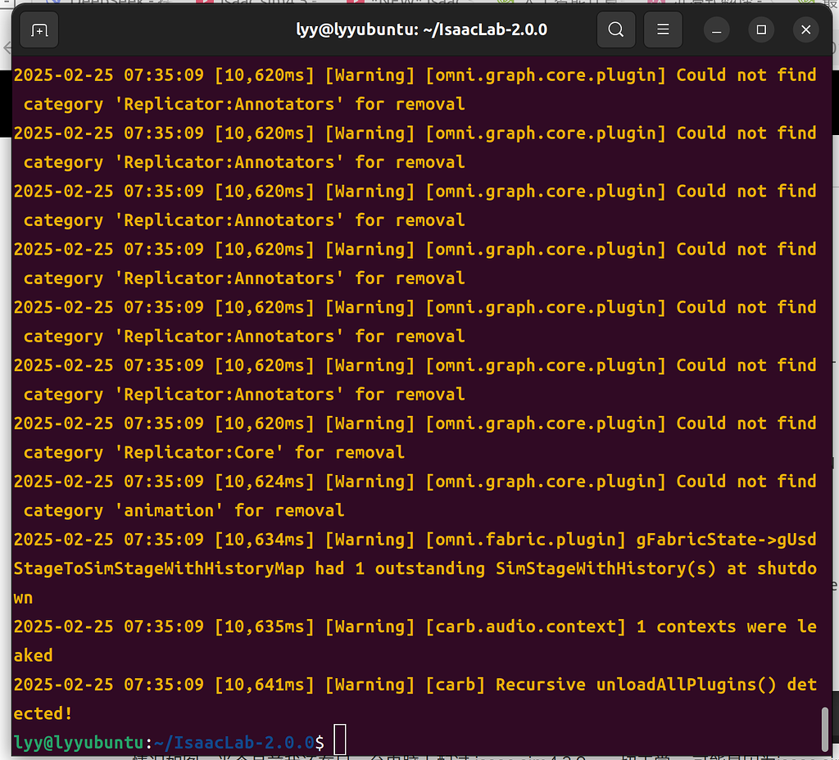
Task: Click the [10,624ms] timestamp marker
Action: (265, 482)
